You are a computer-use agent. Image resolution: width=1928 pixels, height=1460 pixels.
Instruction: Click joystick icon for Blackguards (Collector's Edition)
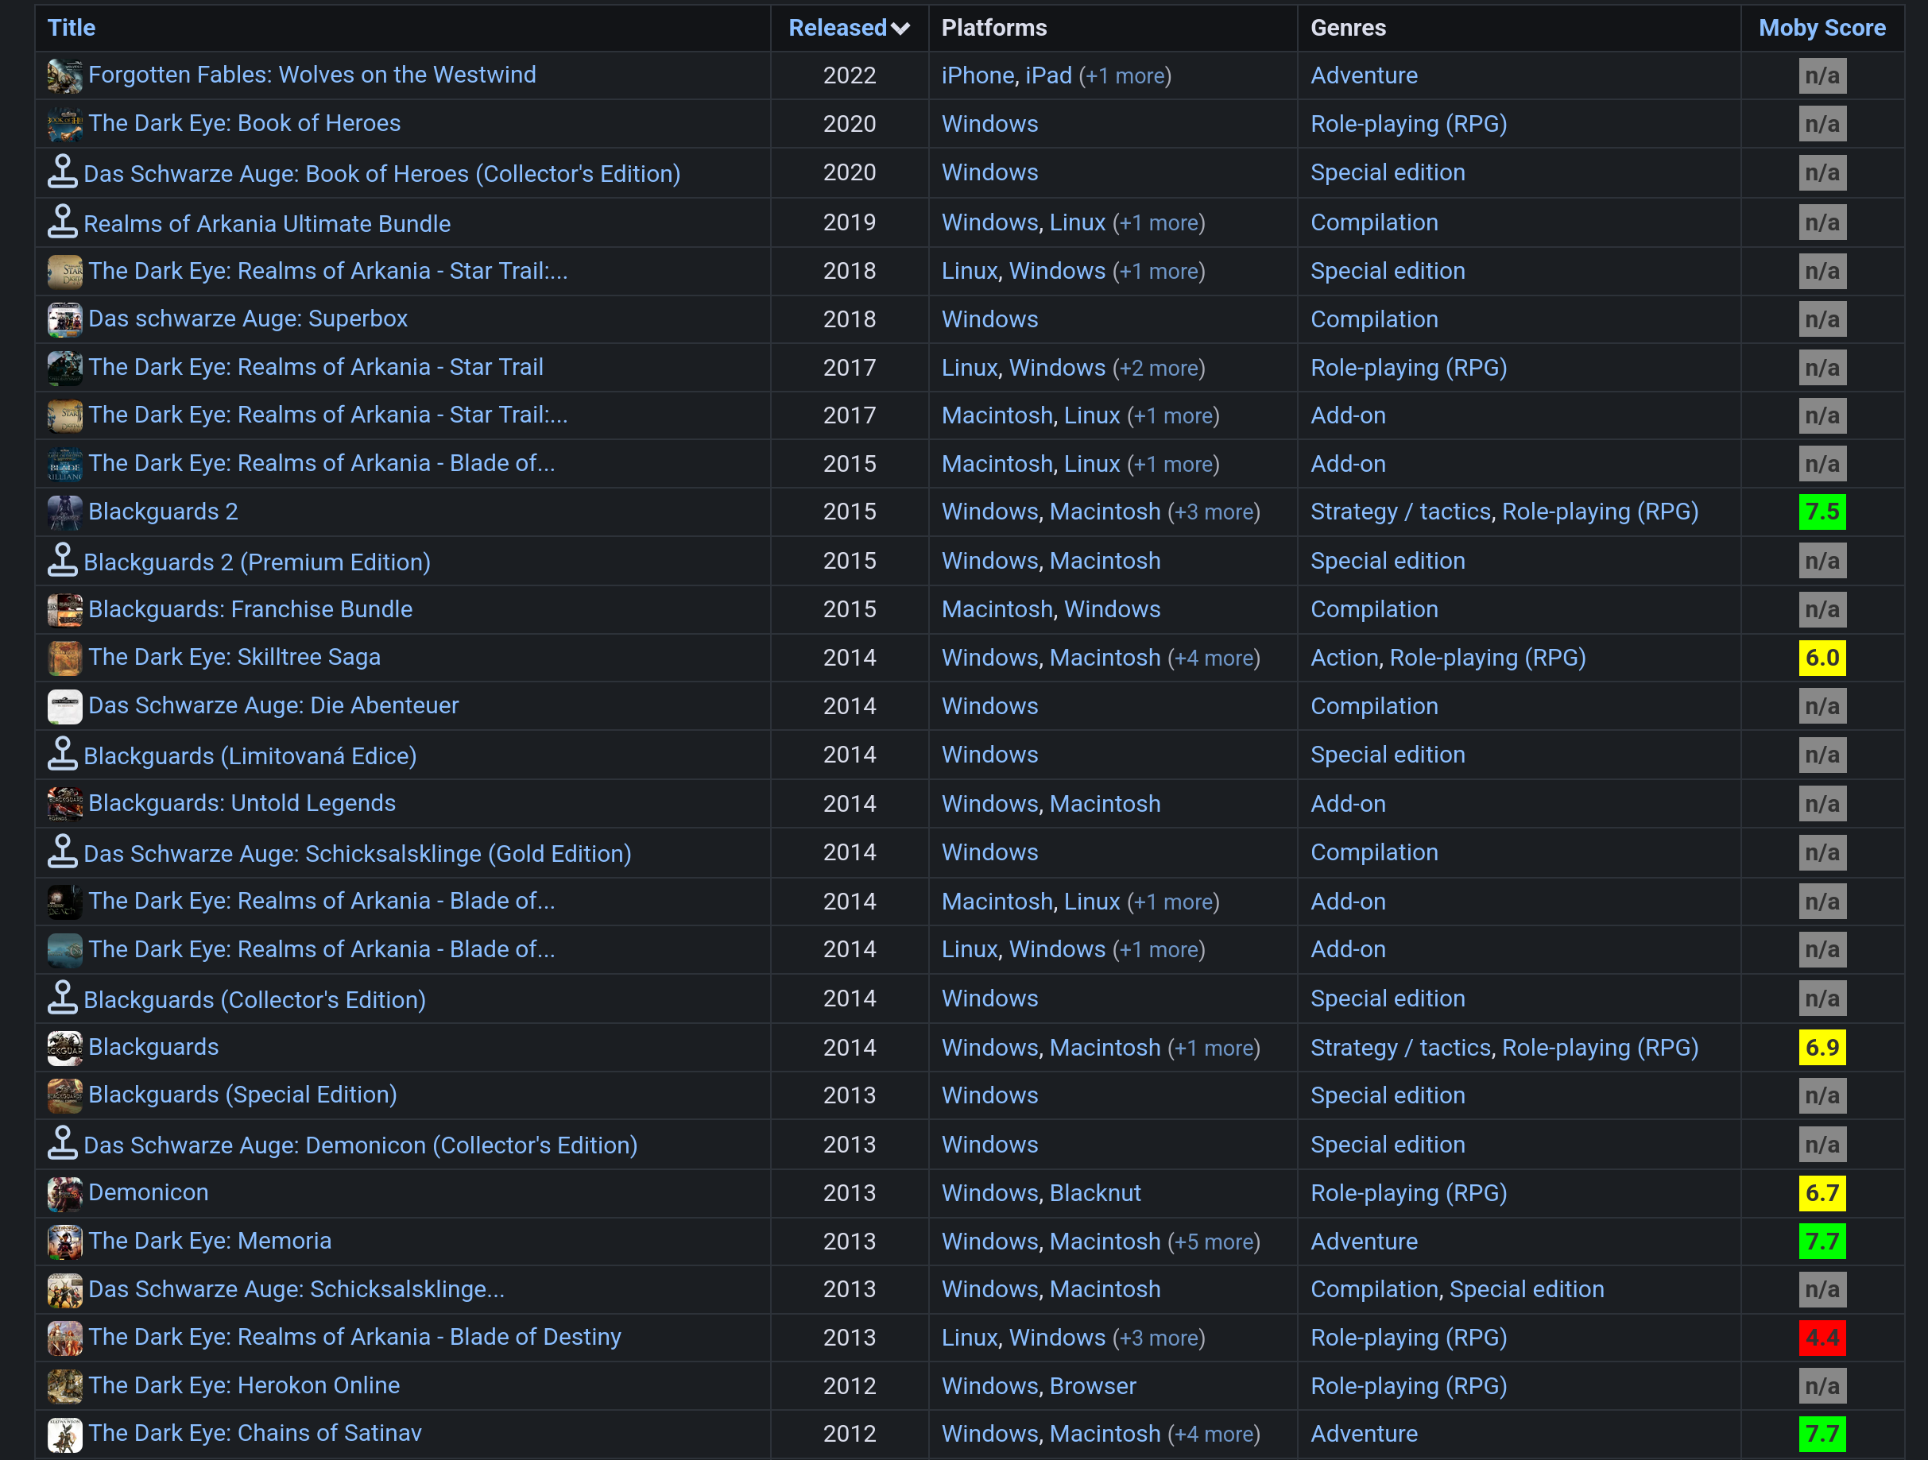tap(63, 998)
